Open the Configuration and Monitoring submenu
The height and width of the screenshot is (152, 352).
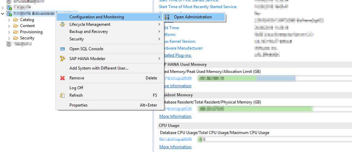point(109,17)
